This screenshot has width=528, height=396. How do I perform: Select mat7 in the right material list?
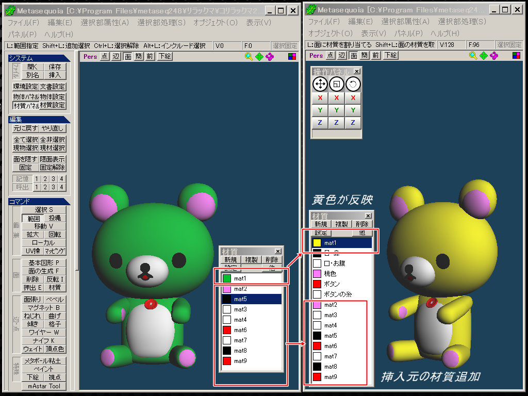click(341, 356)
